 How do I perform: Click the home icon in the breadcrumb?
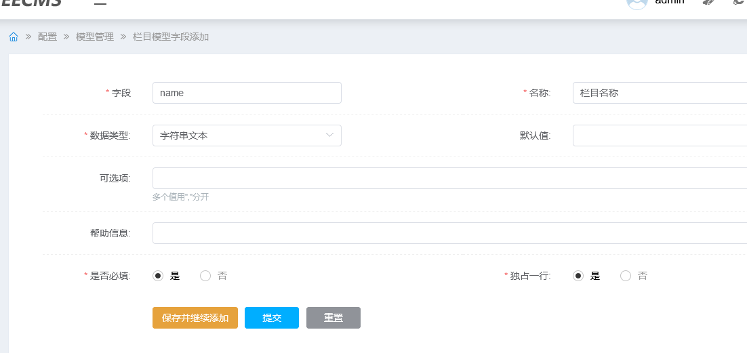click(14, 37)
